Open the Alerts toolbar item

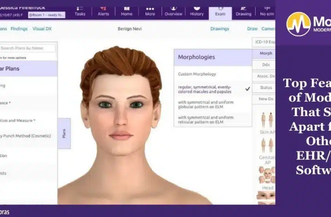coord(103,12)
